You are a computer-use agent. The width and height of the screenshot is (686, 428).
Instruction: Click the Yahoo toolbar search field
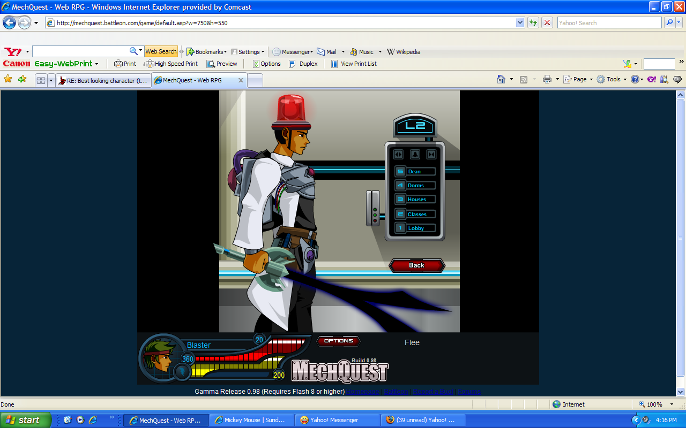click(x=81, y=51)
